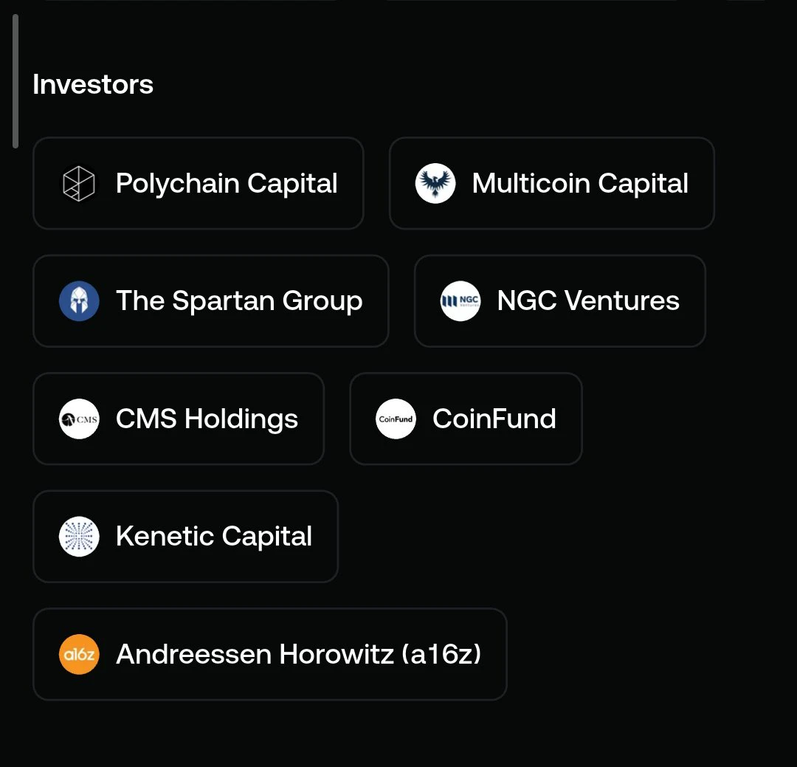Click the Kenetic Capital dotted logo

(x=79, y=536)
